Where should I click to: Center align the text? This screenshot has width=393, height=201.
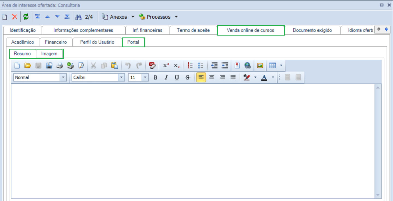[x=212, y=77]
